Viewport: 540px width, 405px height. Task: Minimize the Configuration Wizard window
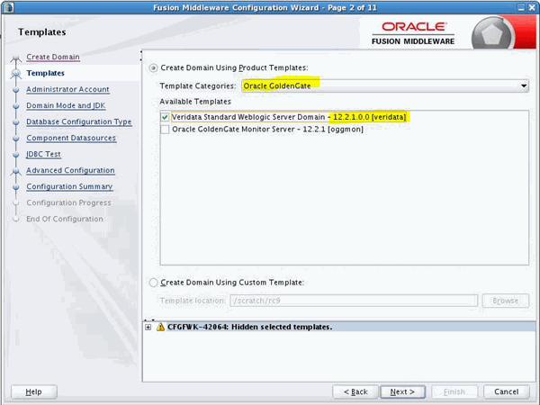pyautogui.click(x=521, y=7)
